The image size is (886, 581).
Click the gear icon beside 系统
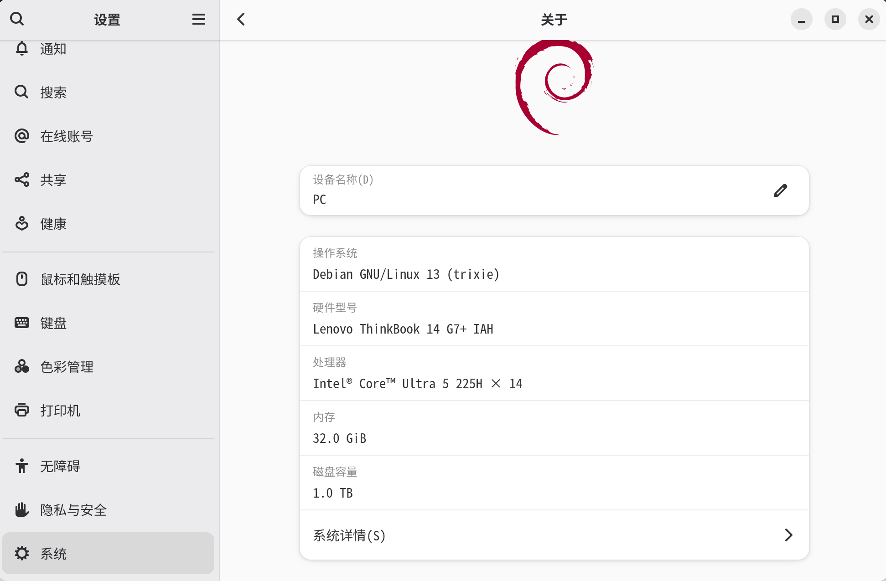[22, 553]
